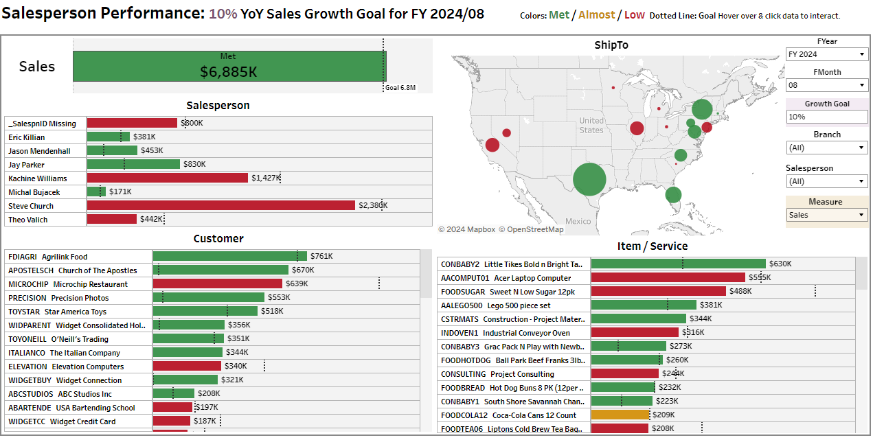Open the FYear dropdown showing FY 2024
Viewport: 873px width, 440px height.
[826, 54]
